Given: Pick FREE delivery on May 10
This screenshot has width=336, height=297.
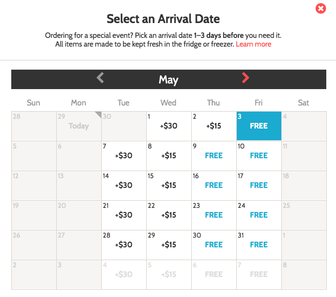Looking at the screenshot, I should 259,156.
